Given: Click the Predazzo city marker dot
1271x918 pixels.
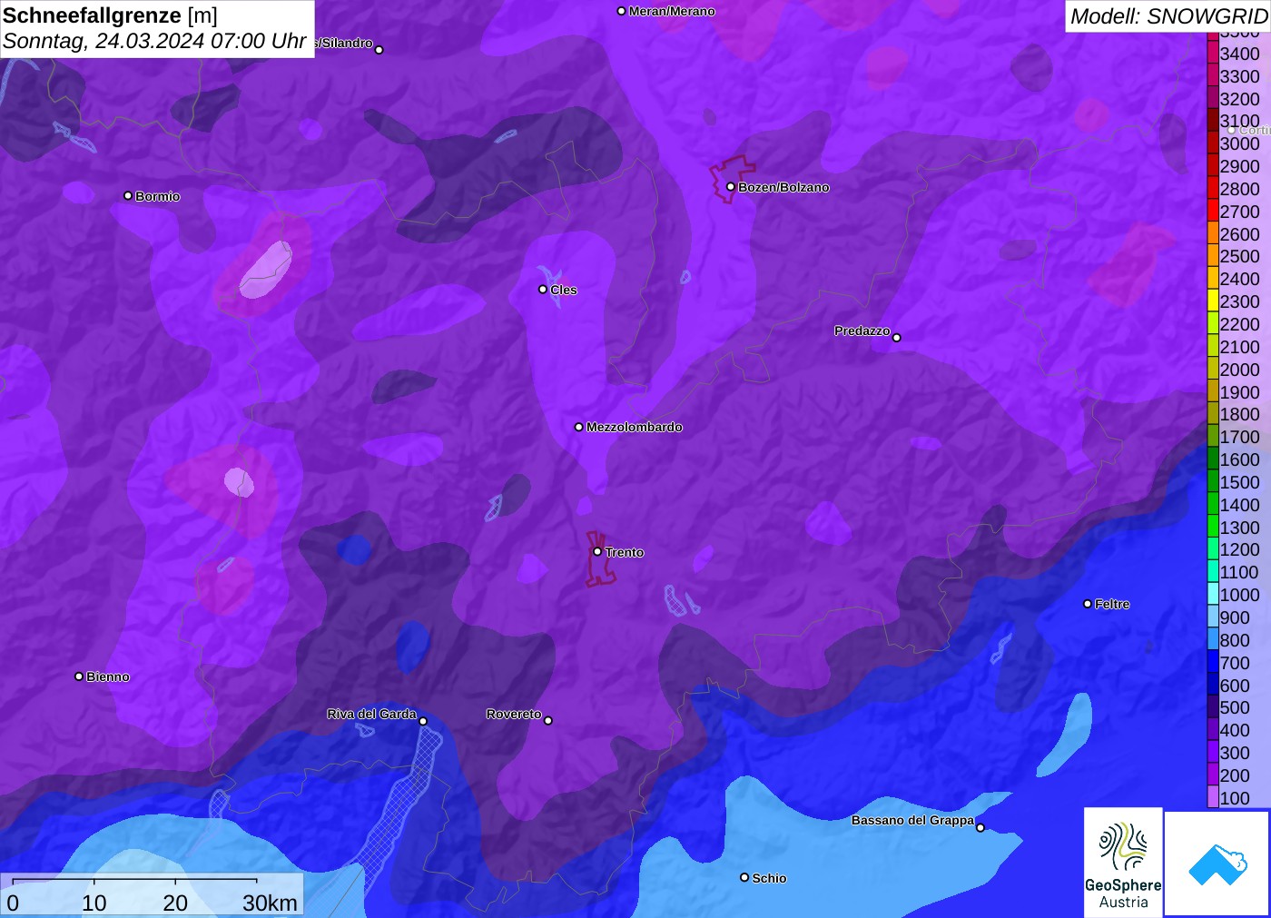Looking at the screenshot, I should coord(897,338).
